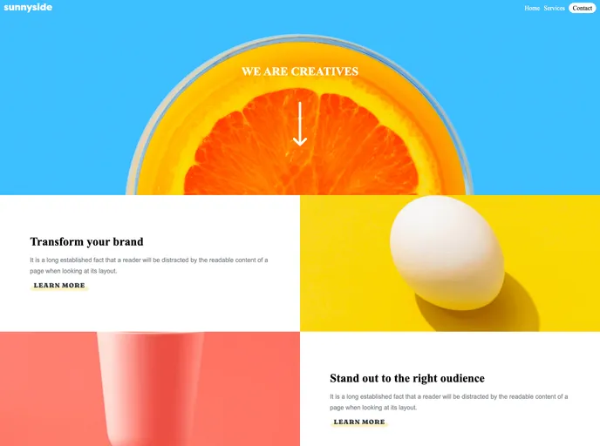Select Learn More under Transform your brand
This screenshot has height=446, width=600.
(59, 286)
